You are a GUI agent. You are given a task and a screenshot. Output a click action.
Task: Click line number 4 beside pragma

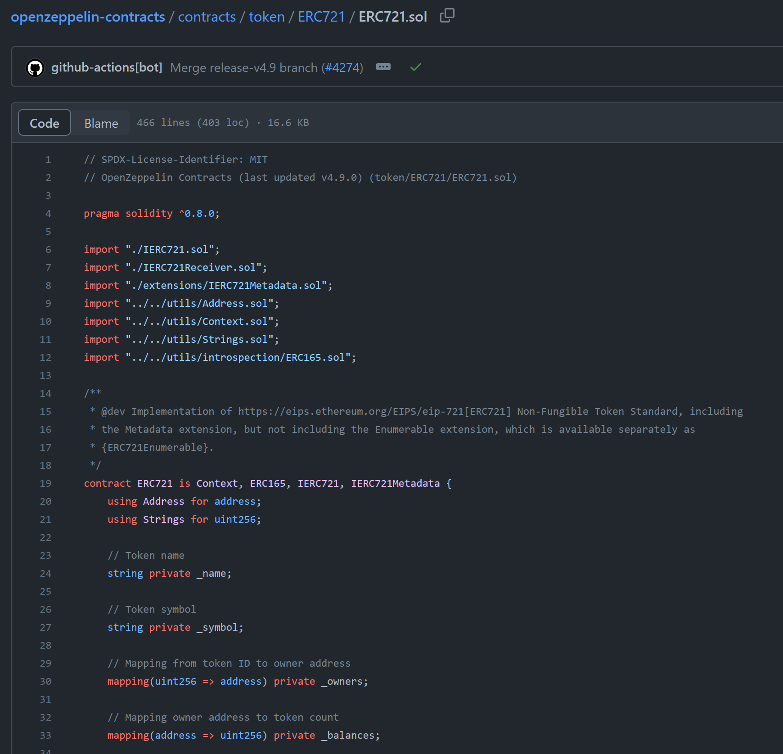[x=48, y=213]
